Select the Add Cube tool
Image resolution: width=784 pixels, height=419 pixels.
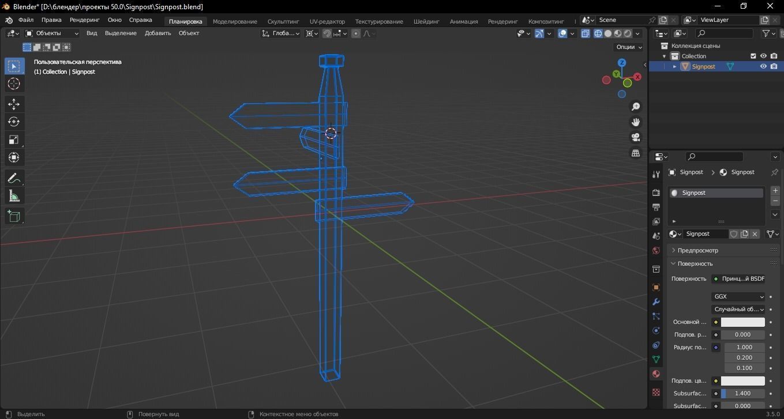pyautogui.click(x=14, y=216)
